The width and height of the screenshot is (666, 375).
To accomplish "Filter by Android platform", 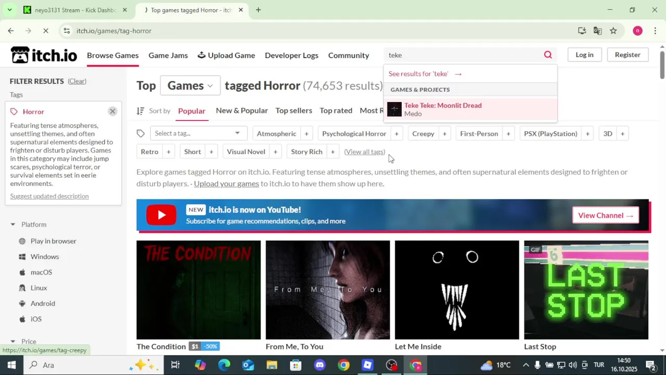I will (x=43, y=304).
